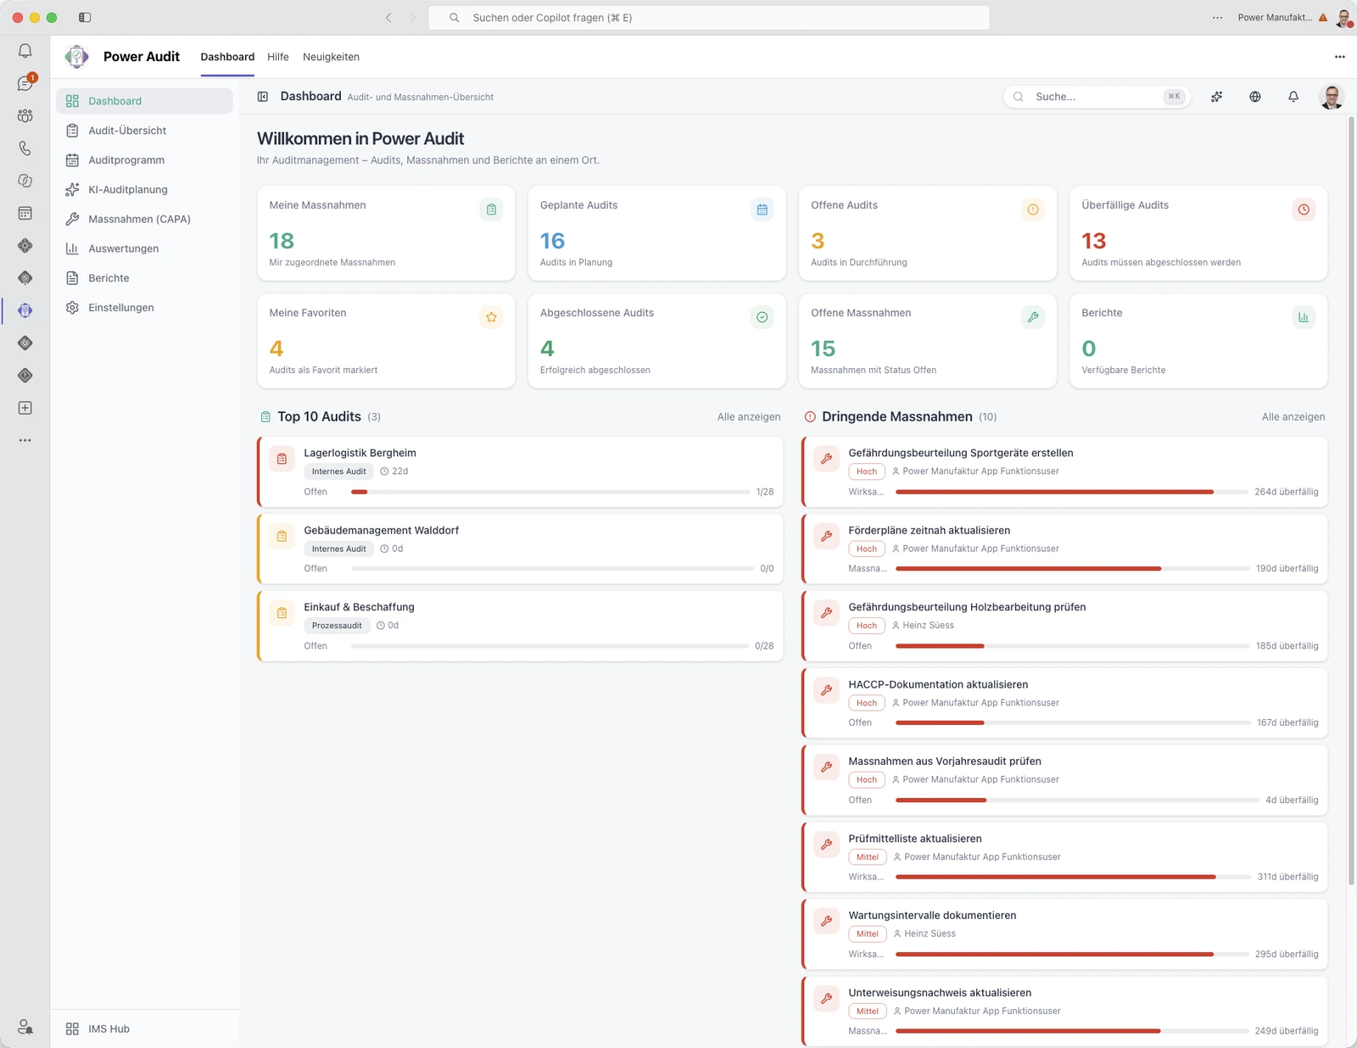Open Auswertungen in sidebar
Screen dimensions: 1357x1048
pyautogui.click(x=144, y=248)
